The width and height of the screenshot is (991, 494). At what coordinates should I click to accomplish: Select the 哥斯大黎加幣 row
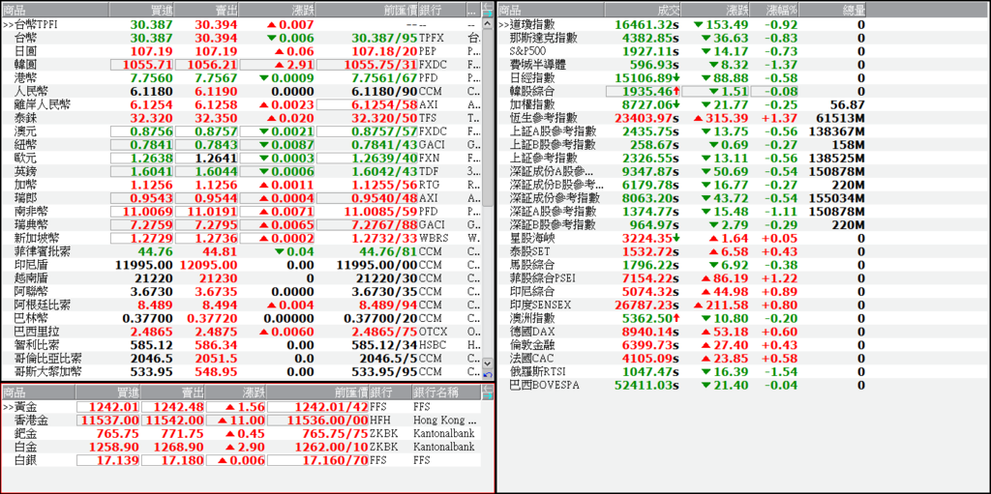coord(241,371)
